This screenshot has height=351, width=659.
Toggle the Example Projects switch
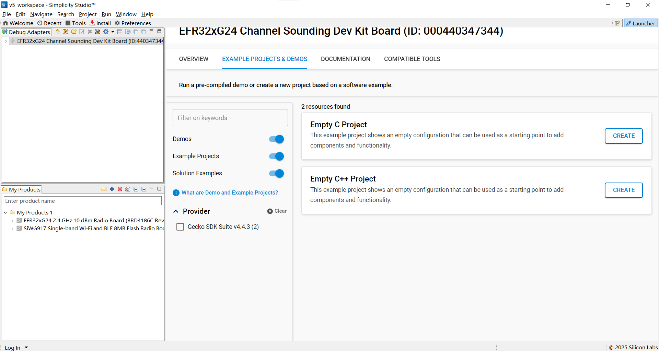point(276,156)
